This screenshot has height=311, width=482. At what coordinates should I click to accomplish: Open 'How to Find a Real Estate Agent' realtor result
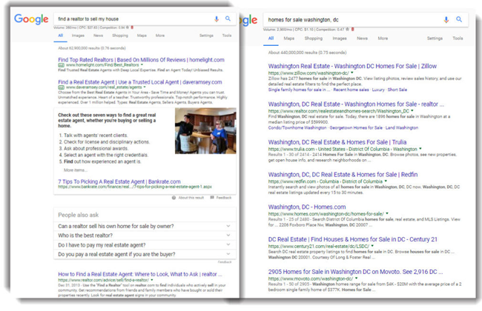140,274
